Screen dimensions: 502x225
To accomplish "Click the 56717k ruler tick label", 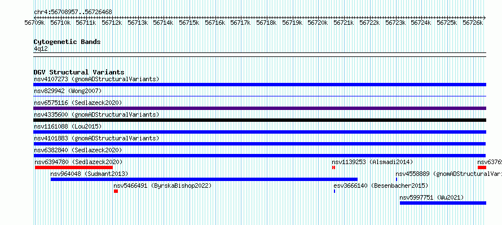I will coord(240,23).
